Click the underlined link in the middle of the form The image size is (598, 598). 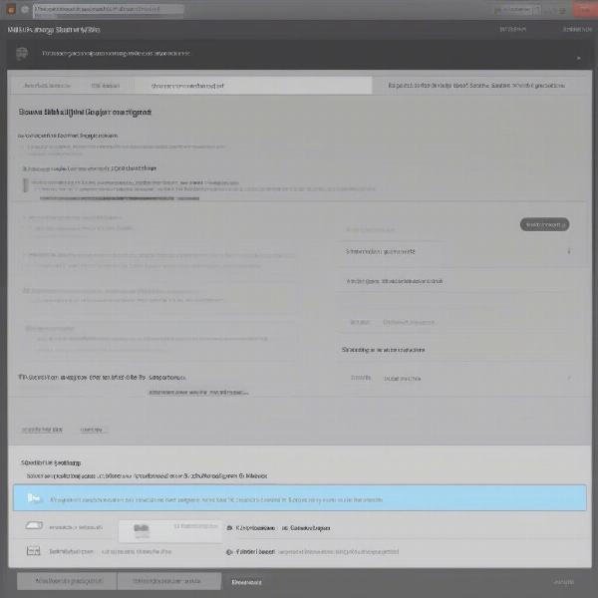[198, 392]
